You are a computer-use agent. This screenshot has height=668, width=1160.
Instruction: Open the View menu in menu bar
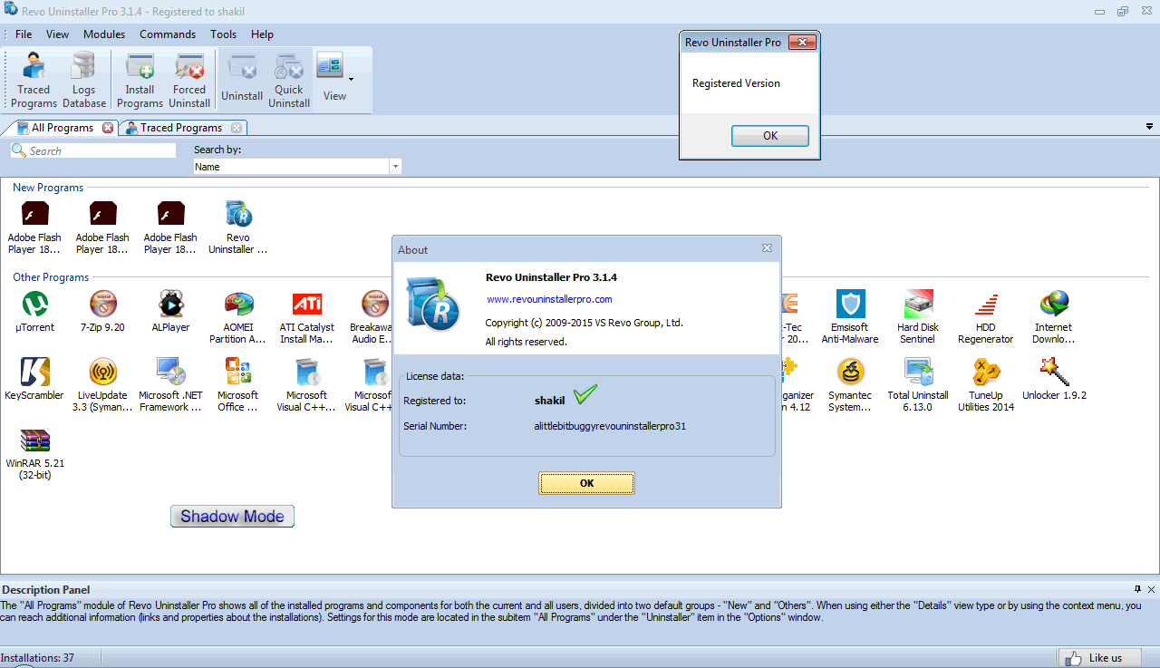[x=57, y=34]
